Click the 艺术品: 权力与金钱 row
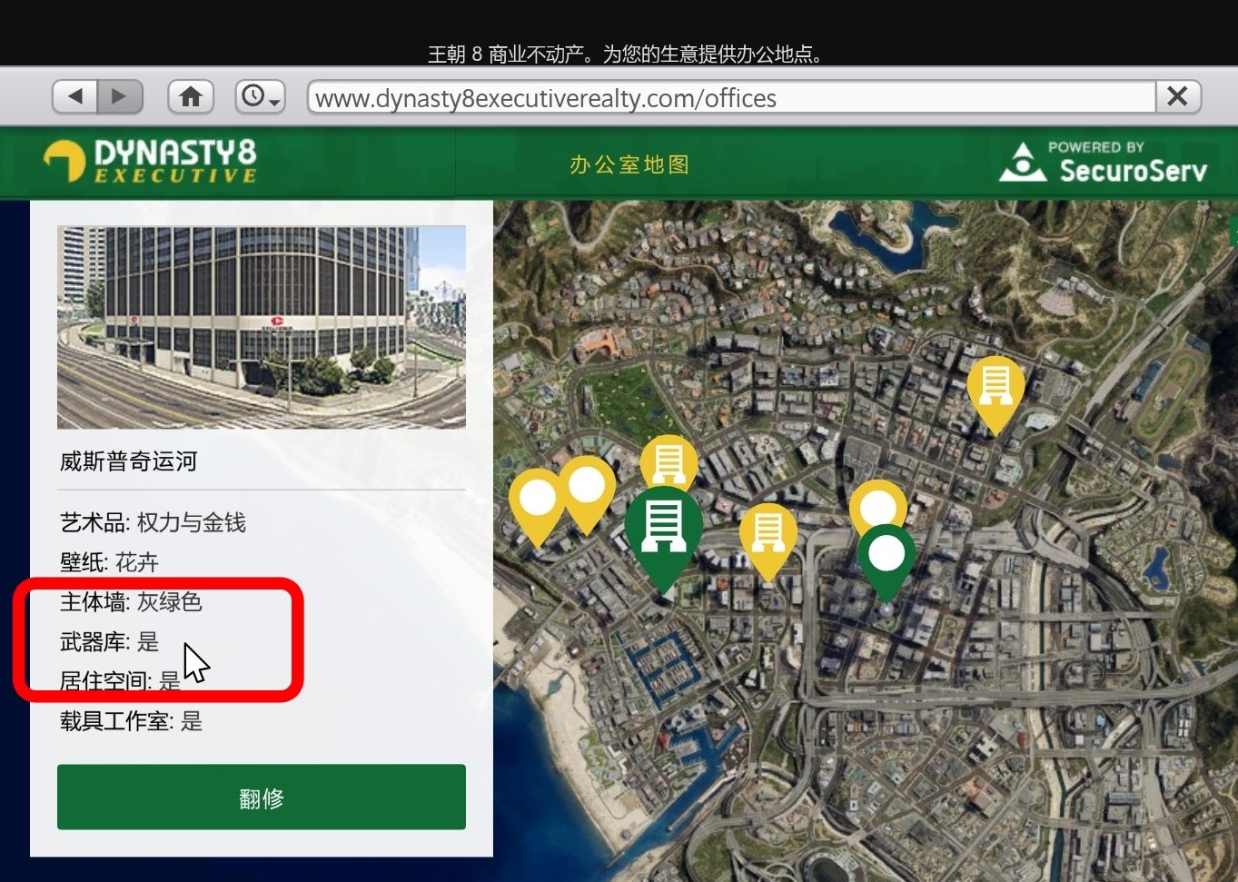The height and width of the screenshot is (882, 1238). (x=153, y=522)
